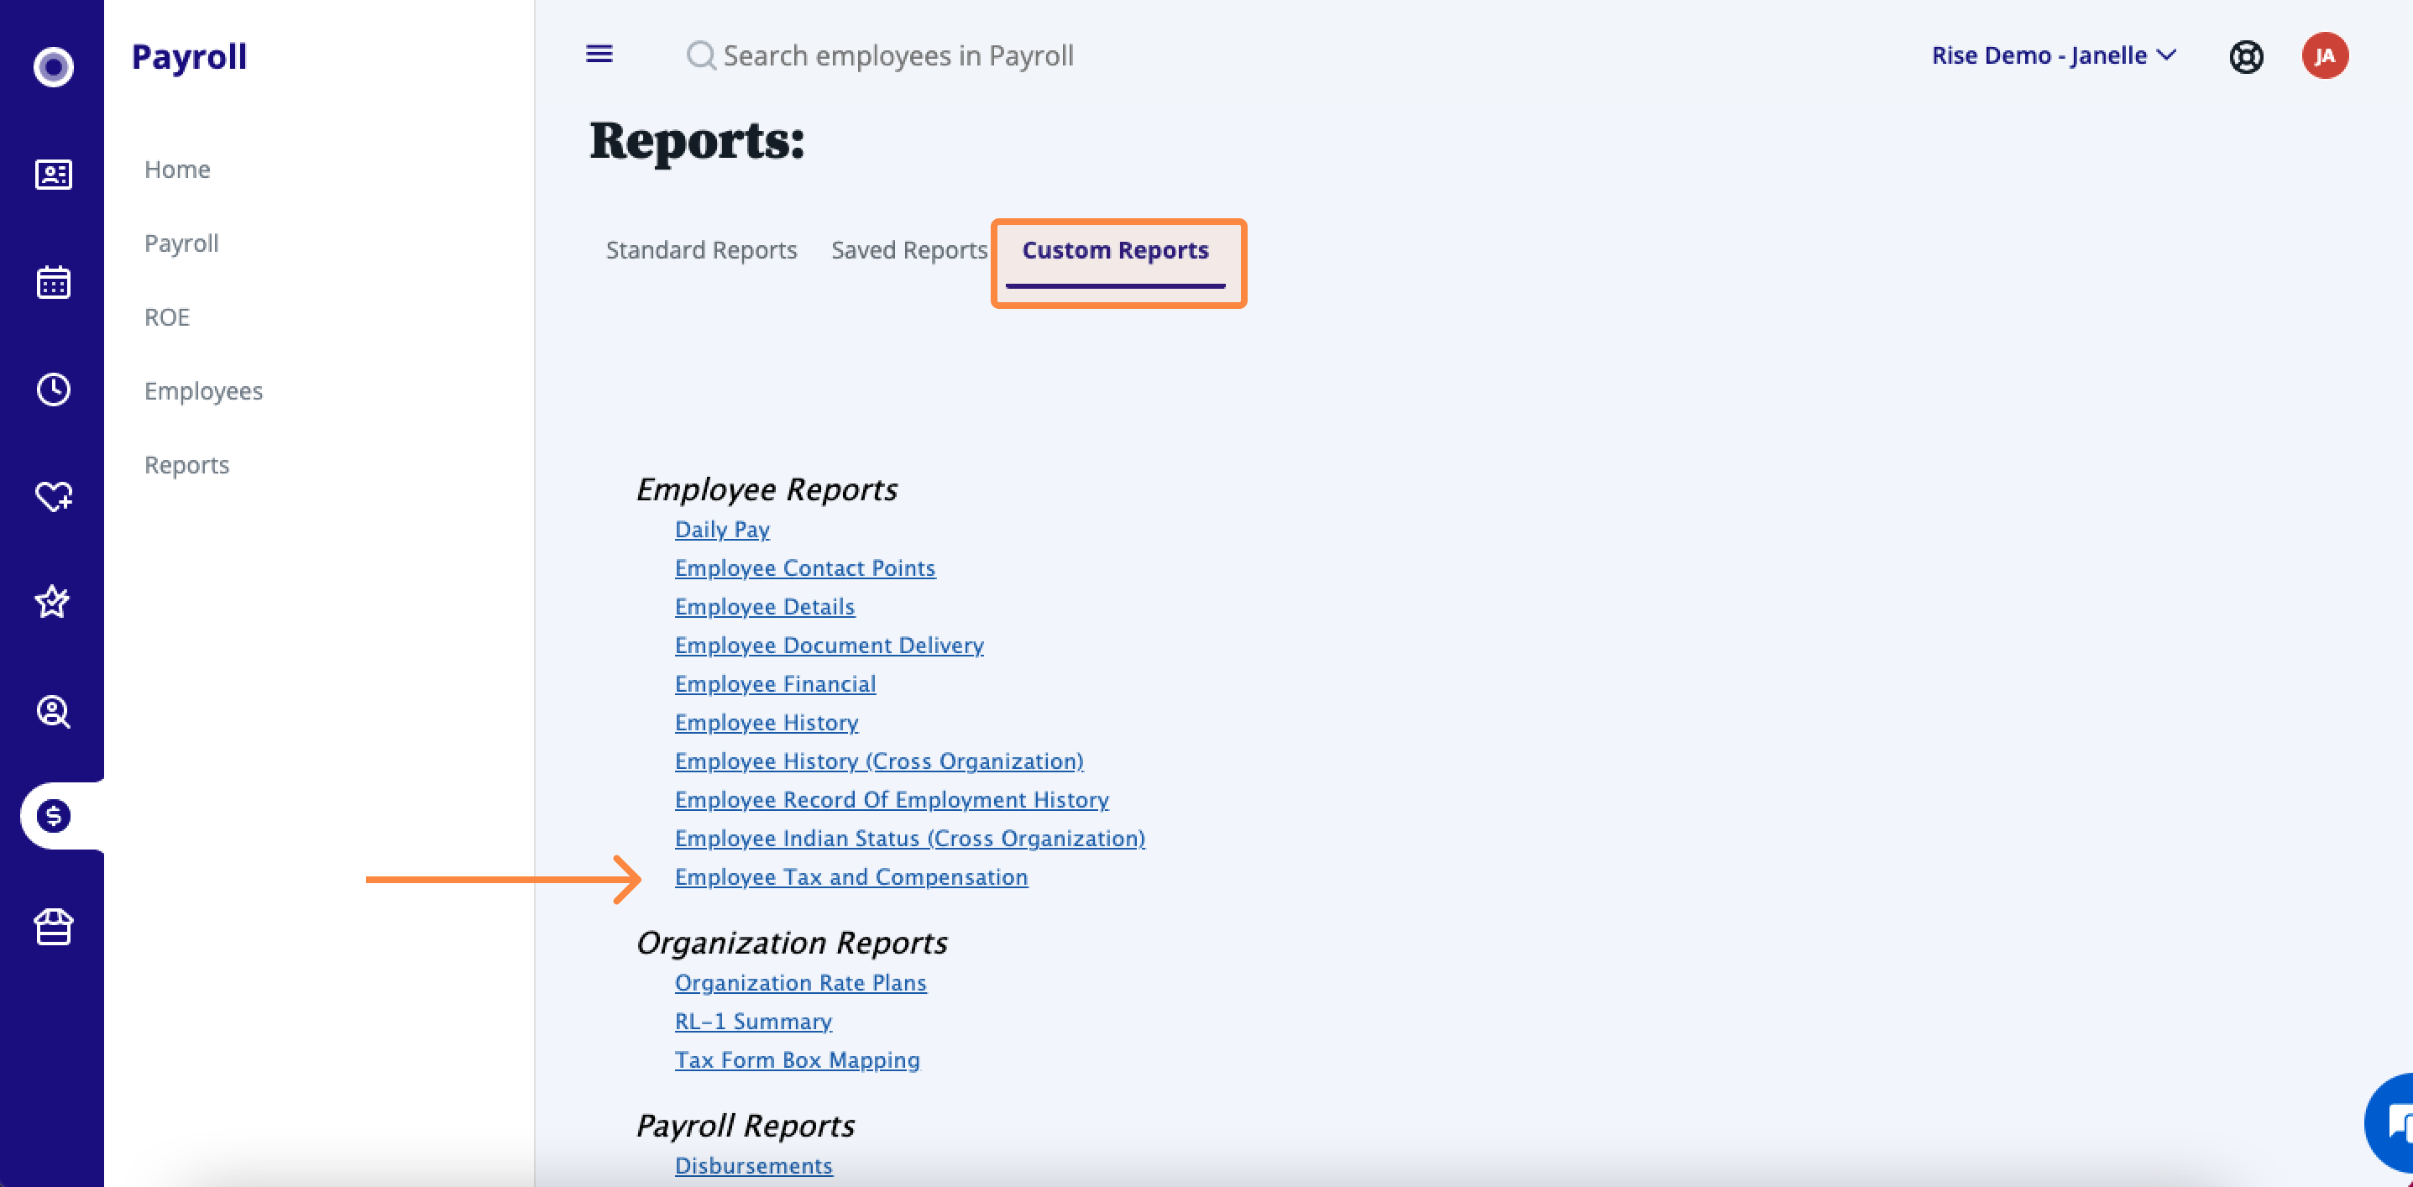Open the Disbursements report link
This screenshot has width=2413, height=1187.
click(753, 1165)
